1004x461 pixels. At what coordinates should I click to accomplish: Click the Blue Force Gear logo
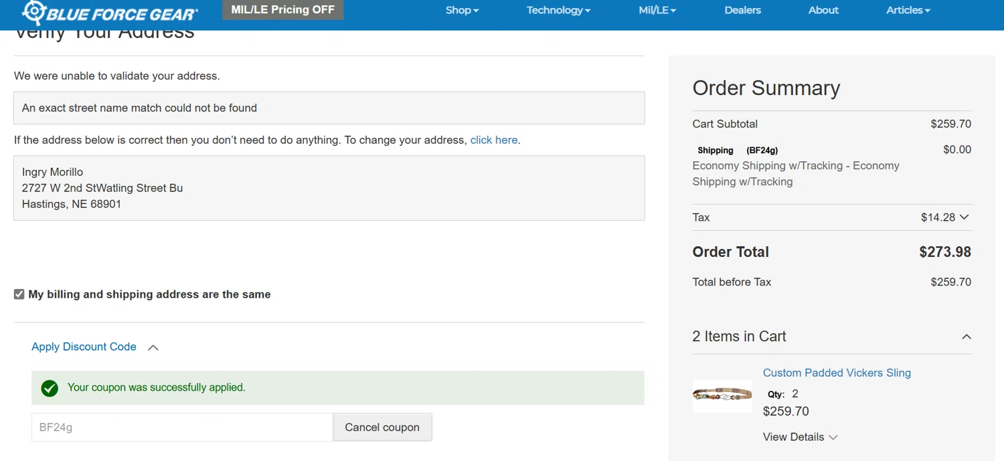click(110, 11)
